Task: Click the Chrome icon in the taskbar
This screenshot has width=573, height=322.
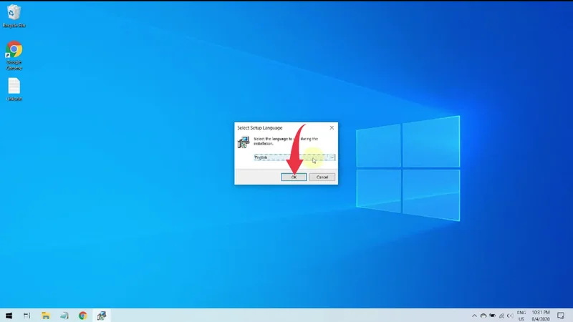Action: [83, 315]
